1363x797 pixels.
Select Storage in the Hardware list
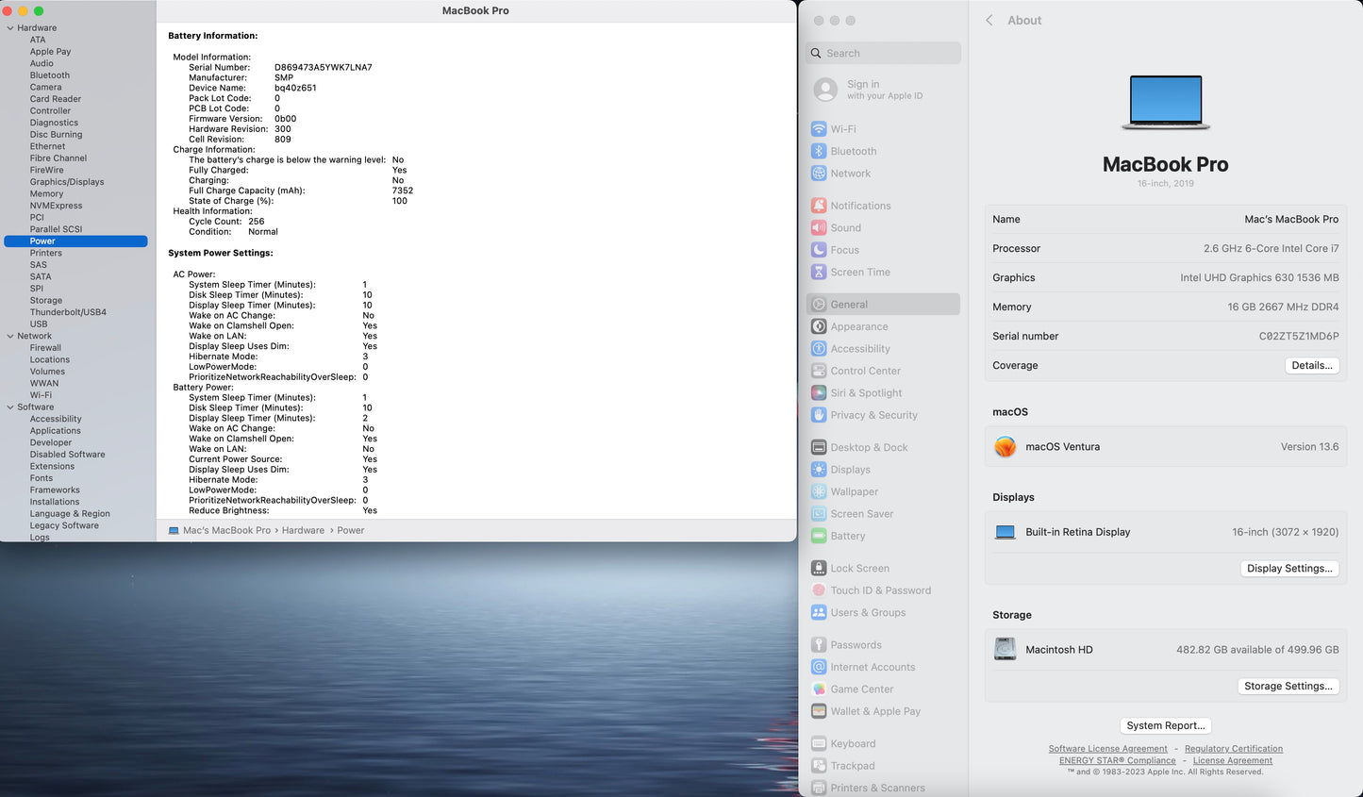pos(46,301)
